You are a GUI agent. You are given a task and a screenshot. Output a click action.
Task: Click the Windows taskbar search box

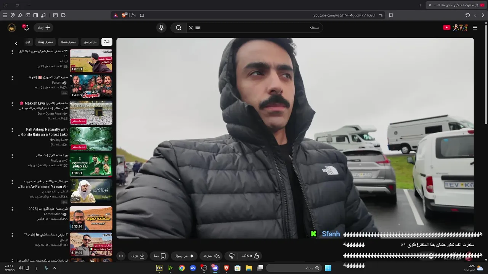(293, 268)
